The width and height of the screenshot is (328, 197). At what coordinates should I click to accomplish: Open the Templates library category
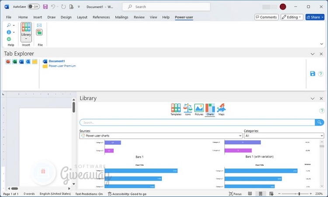pos(176,109)
